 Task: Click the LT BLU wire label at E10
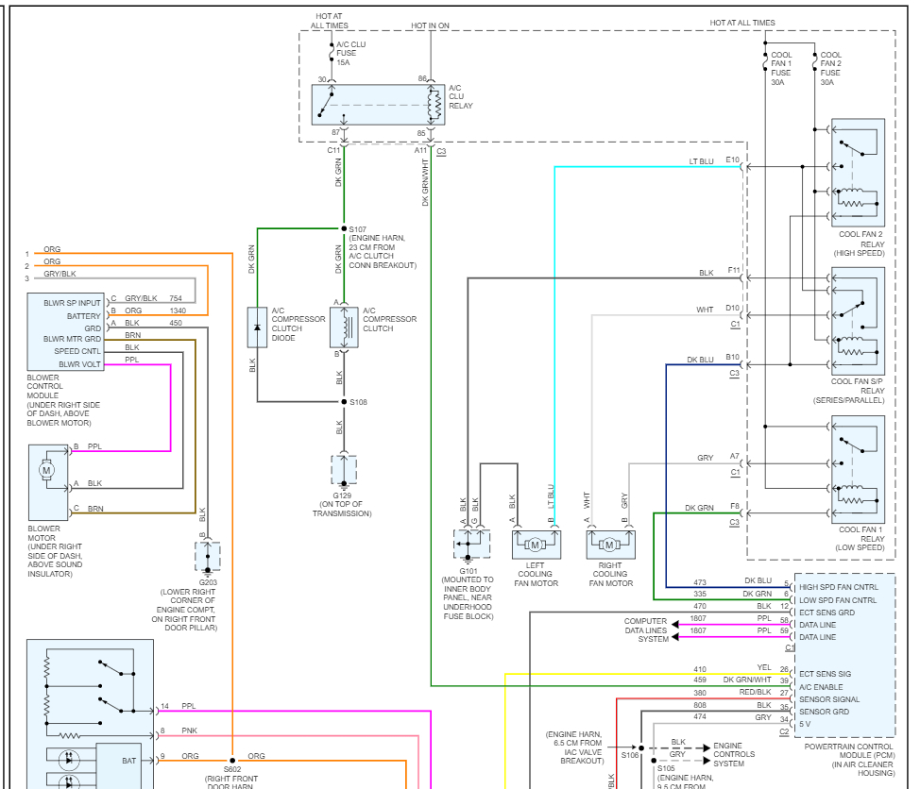[701, 161]
